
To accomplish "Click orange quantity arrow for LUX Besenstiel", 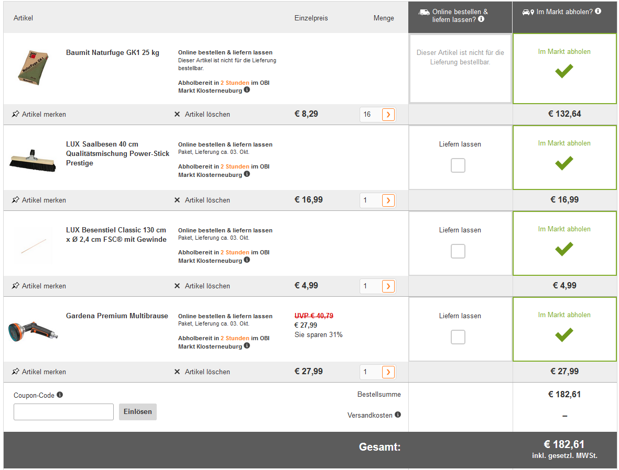I will click(x=388, y=286).
